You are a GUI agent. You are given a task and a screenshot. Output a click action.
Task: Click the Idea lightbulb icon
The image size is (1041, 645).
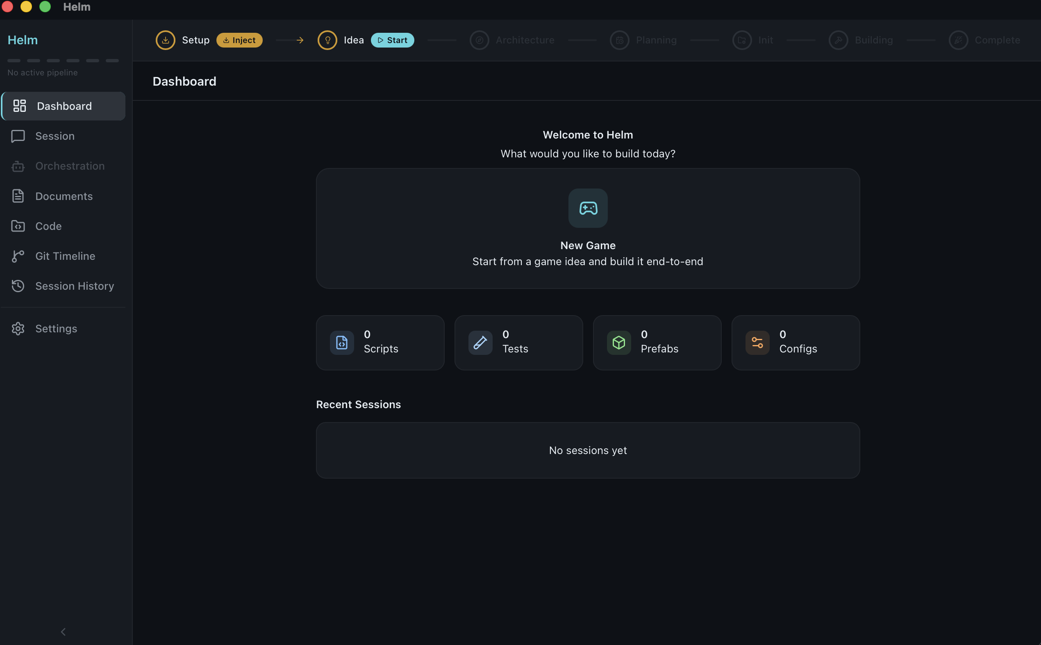(327, 40)
